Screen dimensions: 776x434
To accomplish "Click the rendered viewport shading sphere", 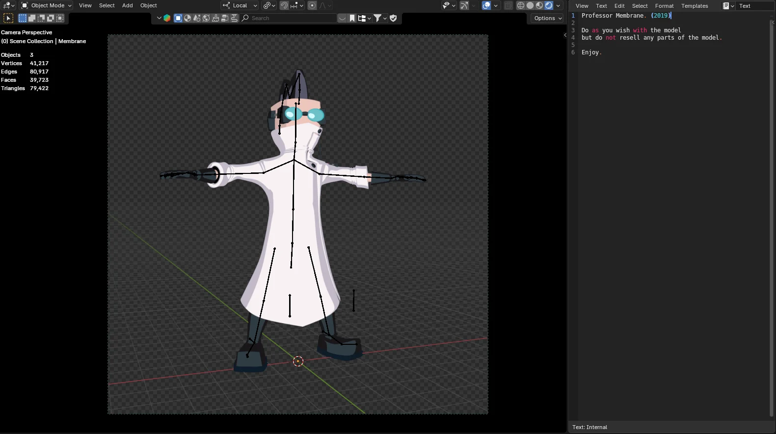I will pos(549,5).
